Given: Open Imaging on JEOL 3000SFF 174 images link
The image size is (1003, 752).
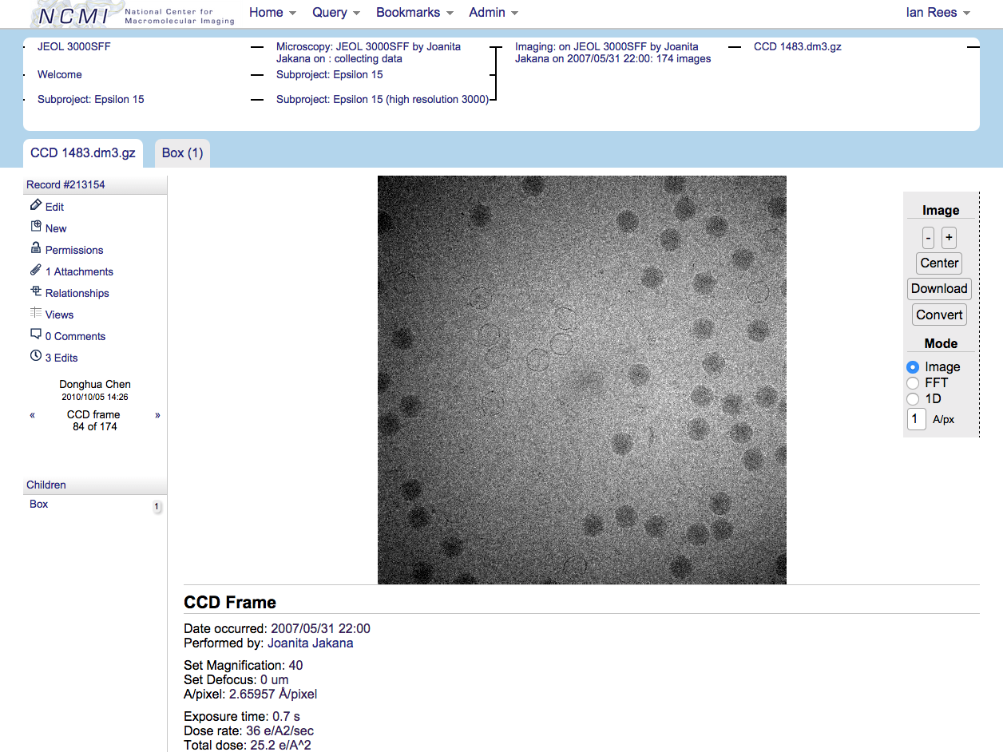Looking at the screenshot, I should point(613,53).
